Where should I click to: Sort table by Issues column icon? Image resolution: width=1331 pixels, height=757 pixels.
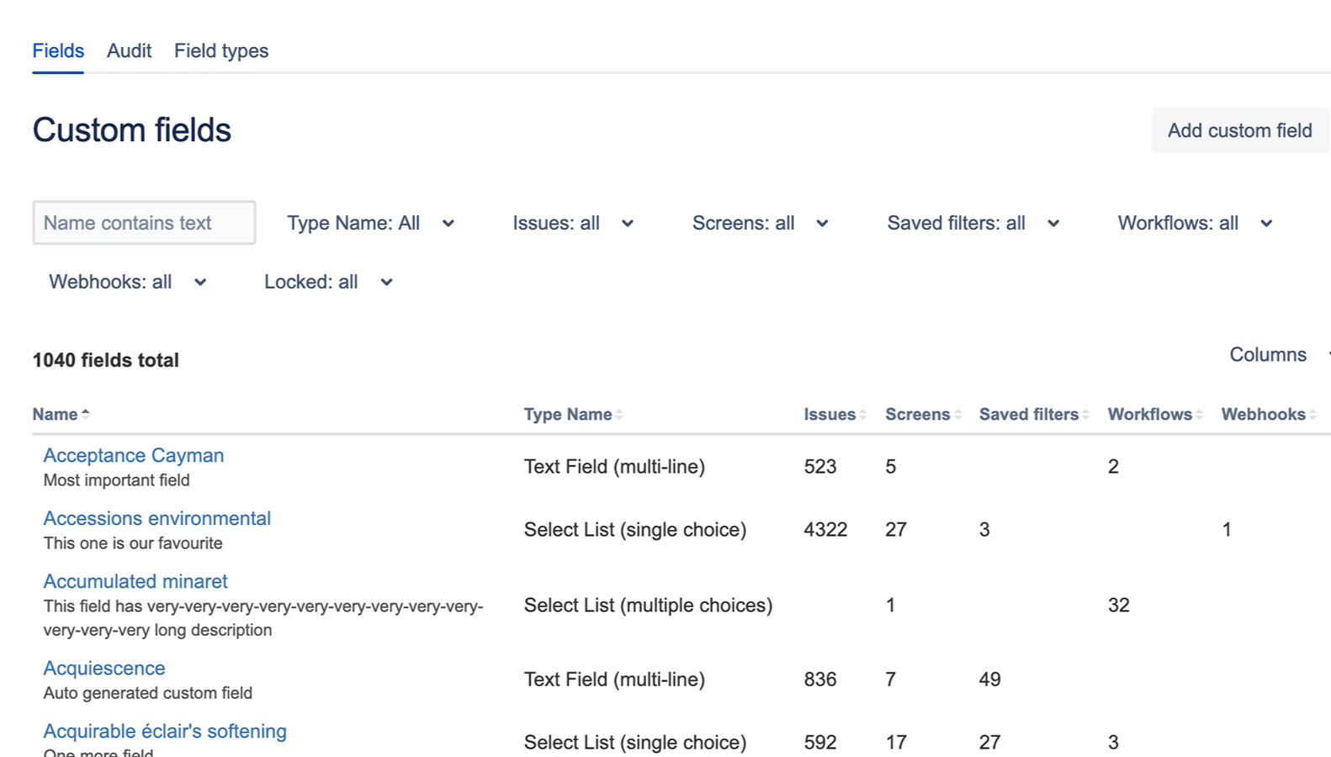pos(863,415)
